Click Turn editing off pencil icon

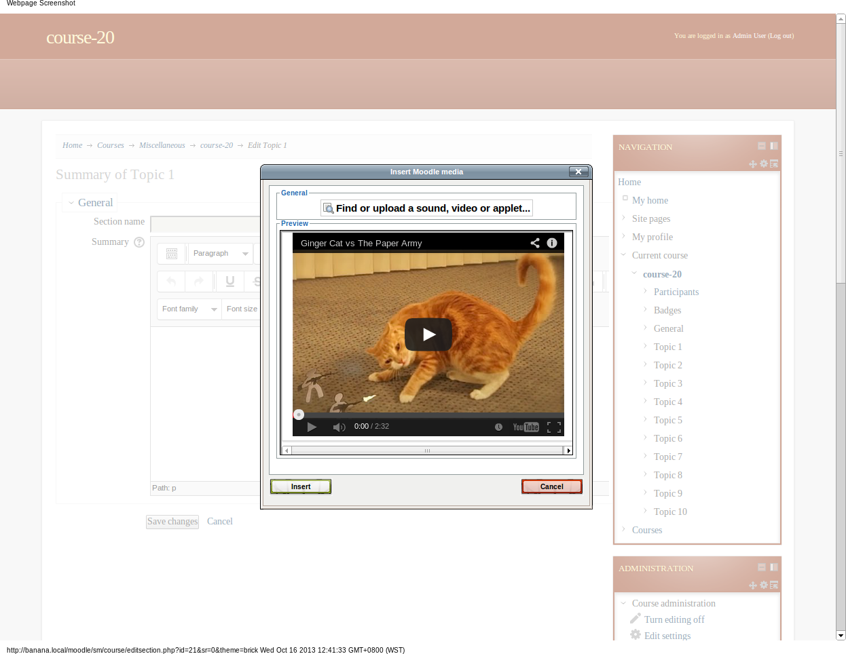click(x=636, y=619)
